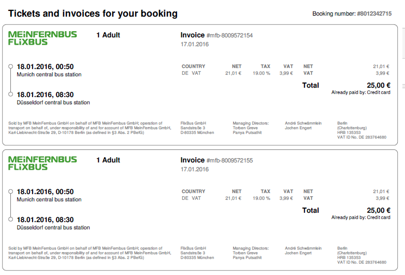Click the COUNTRY column header in first invoice
Image resolution: width=405 pixels, height=275 pixels.
pos(194,66)
